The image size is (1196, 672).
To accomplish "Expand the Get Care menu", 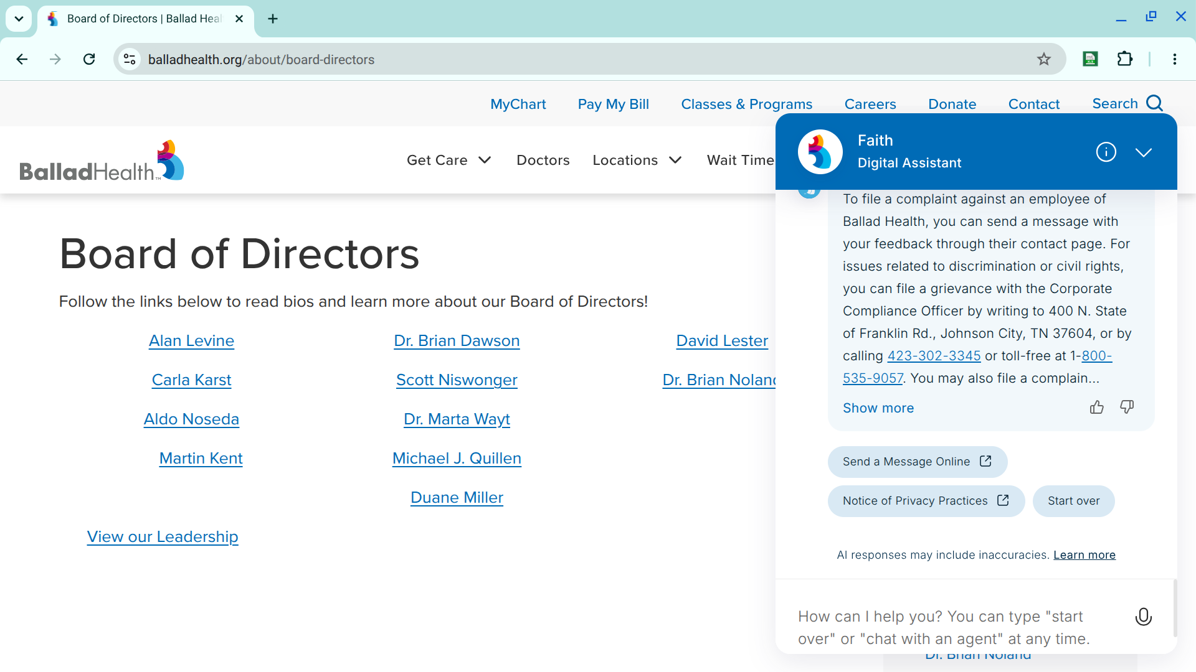I will [449, 160].
